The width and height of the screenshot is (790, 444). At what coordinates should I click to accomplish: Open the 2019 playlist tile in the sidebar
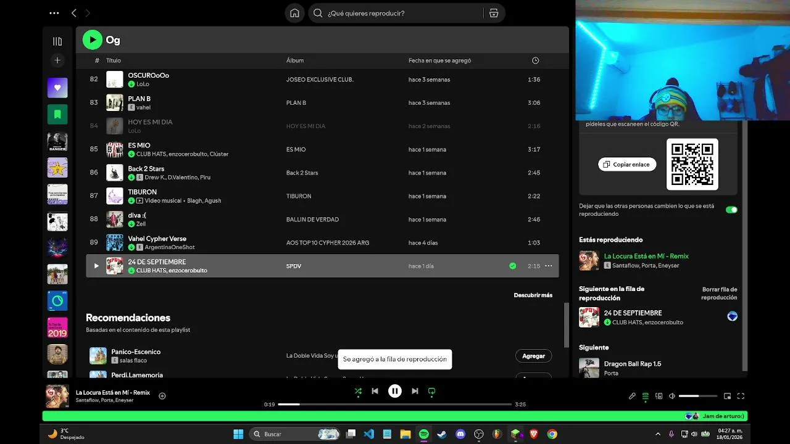pos(57,327)
